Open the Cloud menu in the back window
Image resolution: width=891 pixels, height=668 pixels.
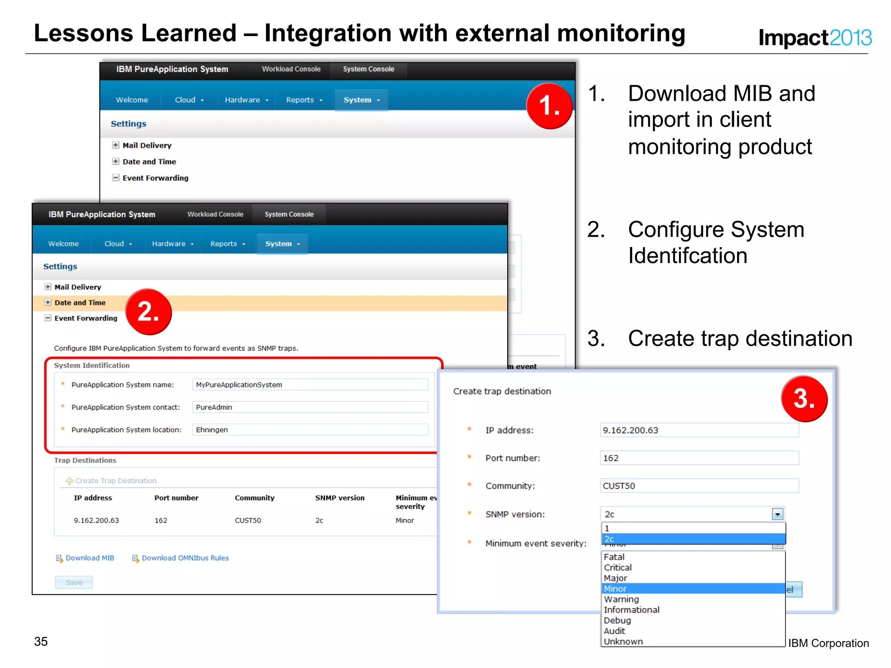(189, 100)
